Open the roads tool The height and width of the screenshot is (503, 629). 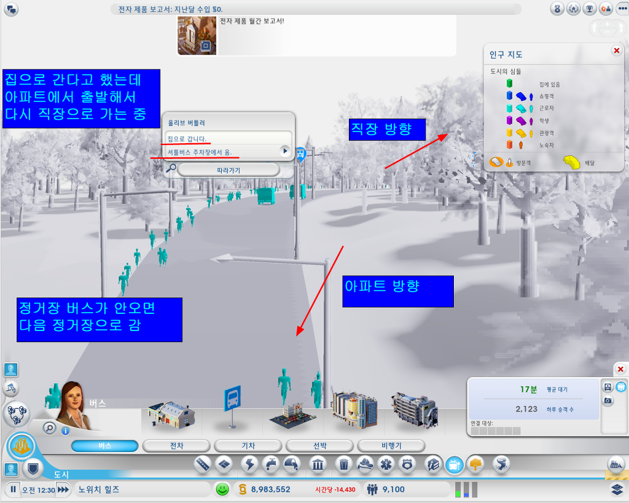click(203, 464)
